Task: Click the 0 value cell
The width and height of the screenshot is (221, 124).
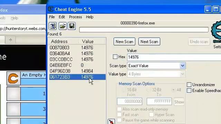Action: 82,65
